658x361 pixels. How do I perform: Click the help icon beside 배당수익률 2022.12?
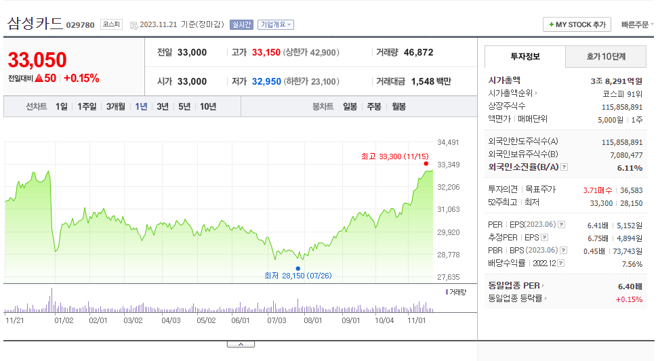pyautogui.click(x=561, y=263)
